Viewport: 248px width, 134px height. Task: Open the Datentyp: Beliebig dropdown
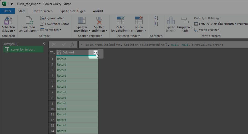coord(207,18)
